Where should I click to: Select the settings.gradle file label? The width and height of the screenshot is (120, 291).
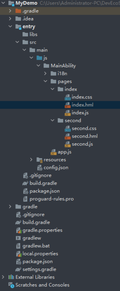coord(39,269)
